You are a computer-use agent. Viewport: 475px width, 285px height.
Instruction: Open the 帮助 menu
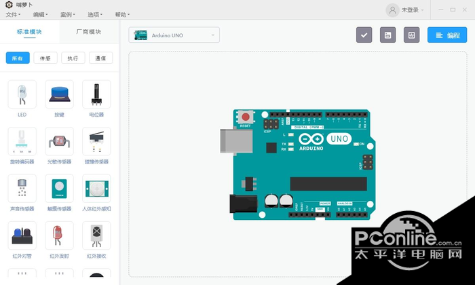[x=122, y=14]
